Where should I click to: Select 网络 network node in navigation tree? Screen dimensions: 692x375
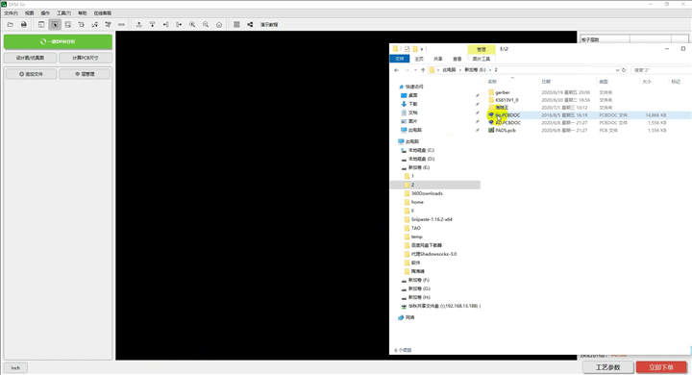pyautogui.click(x=410, y=317)
